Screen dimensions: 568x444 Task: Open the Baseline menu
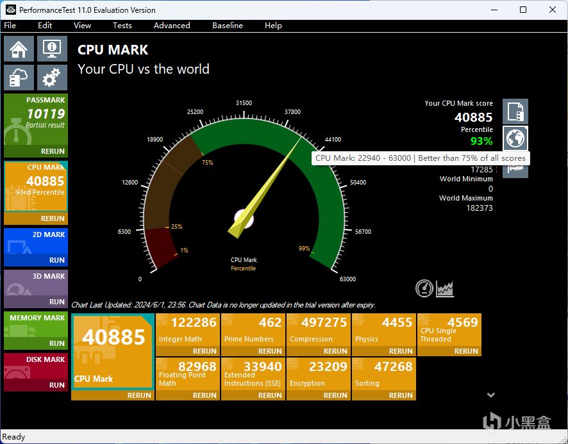[x=228, y=26]
